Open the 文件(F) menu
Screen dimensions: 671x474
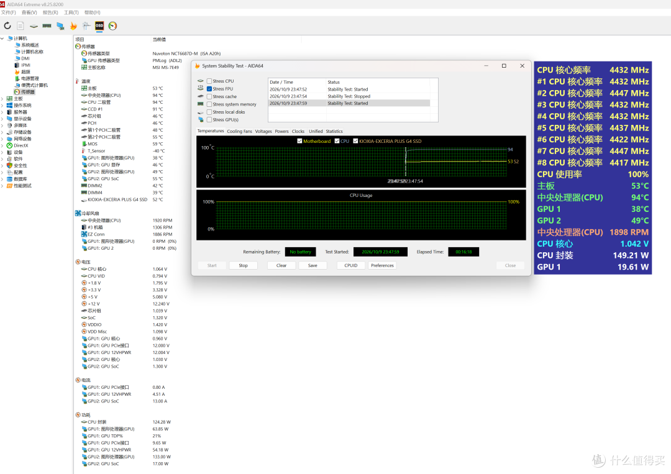(9, 12)
